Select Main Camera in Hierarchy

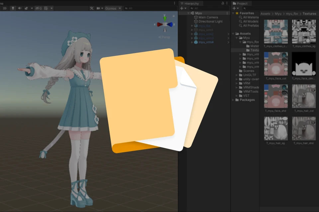pos(208,17)
